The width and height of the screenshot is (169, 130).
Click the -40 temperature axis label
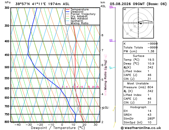point(18,125)
